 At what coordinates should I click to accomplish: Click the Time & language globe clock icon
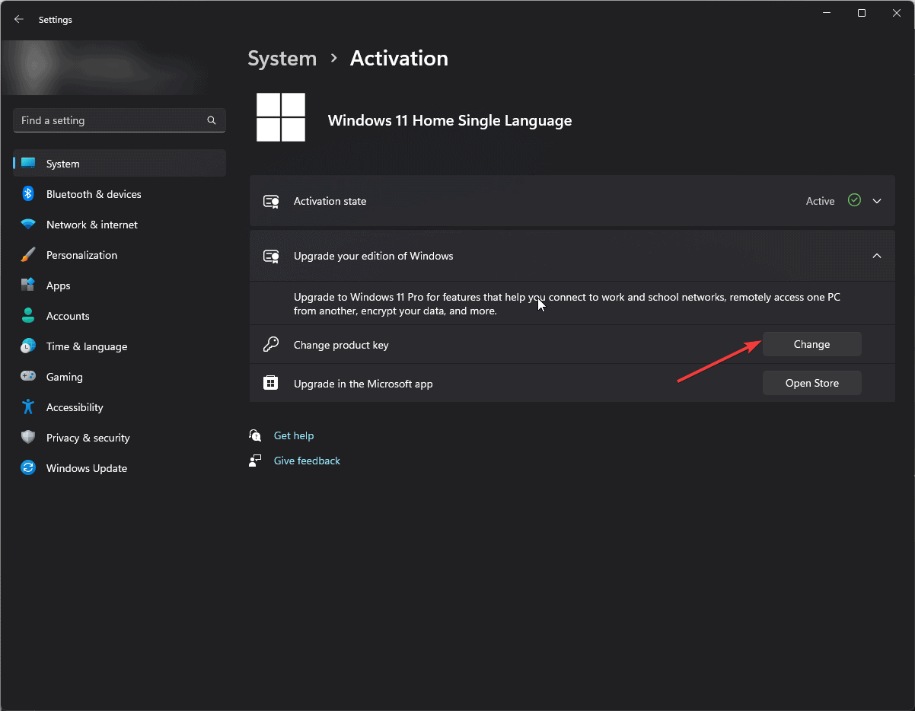click(x=28, y=346)
